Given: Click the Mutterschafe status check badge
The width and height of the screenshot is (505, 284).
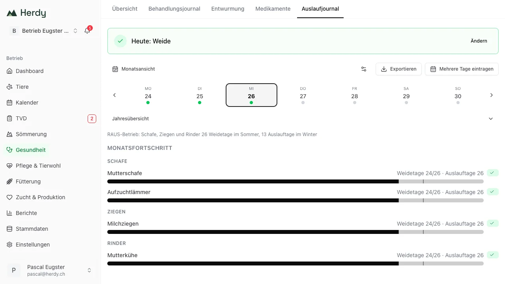Looking at the screenshot, I should (x=492, y=173).
